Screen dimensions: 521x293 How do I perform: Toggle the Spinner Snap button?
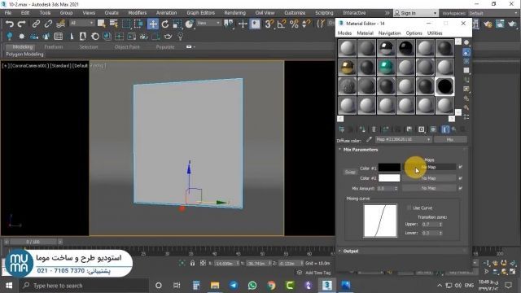pos(306,24)
